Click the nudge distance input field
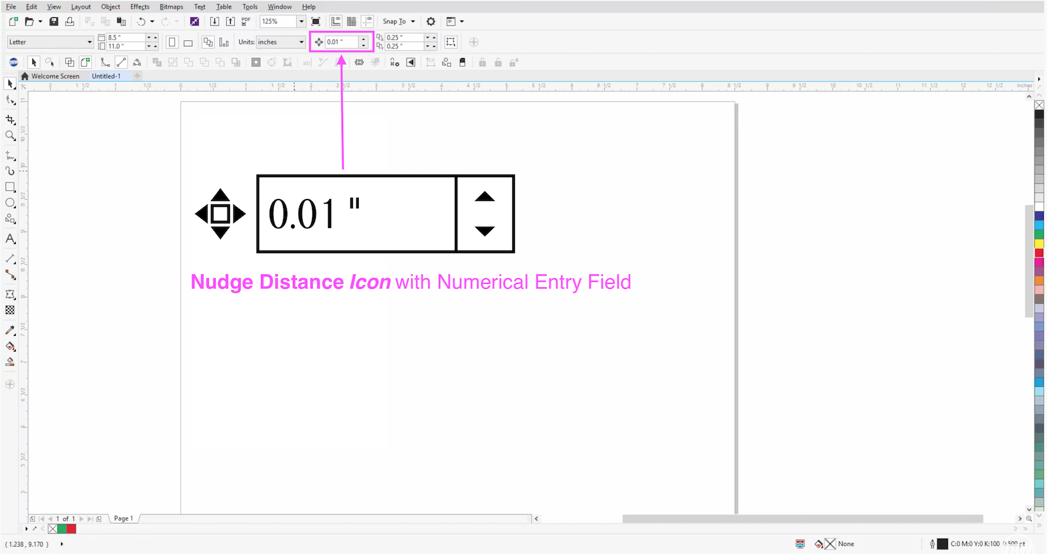Screen dimensions: 1047x554 coord(341,42)
